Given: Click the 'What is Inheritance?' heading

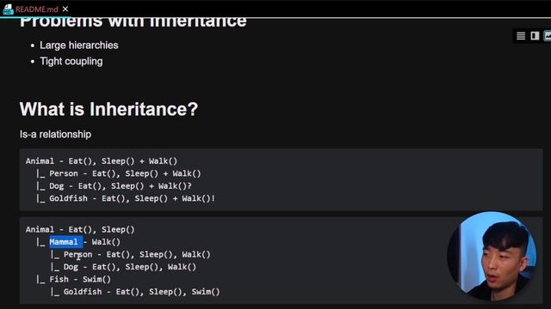Looking at the screenshot, I should coord(108,109).
